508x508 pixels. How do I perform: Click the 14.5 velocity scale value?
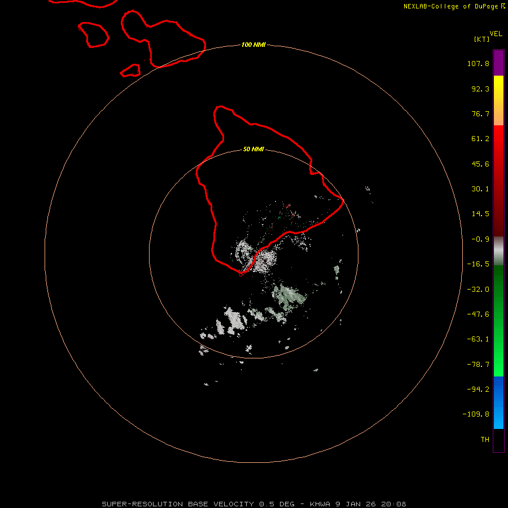tap(480, 214)
